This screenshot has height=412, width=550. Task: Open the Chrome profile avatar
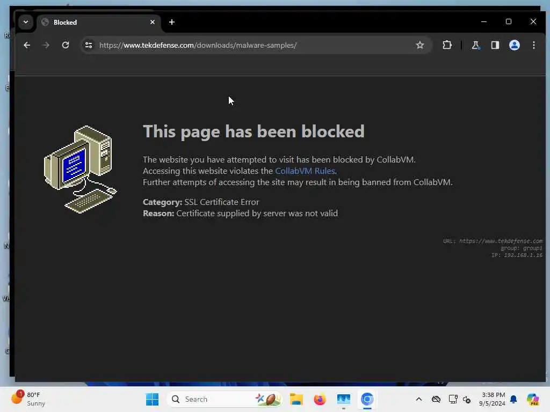[x=514, y=45]
